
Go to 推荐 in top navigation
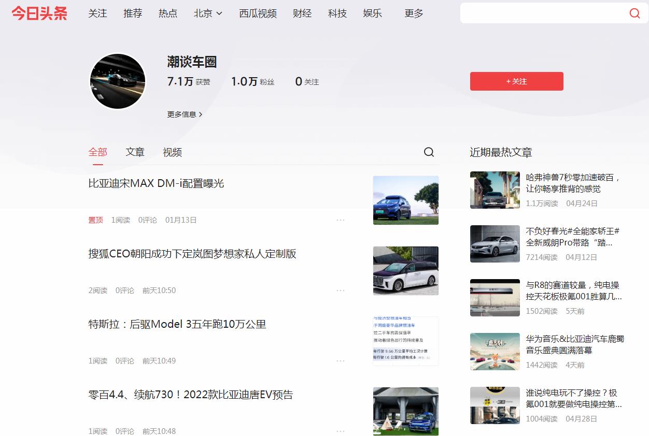[x=133, y=13]
